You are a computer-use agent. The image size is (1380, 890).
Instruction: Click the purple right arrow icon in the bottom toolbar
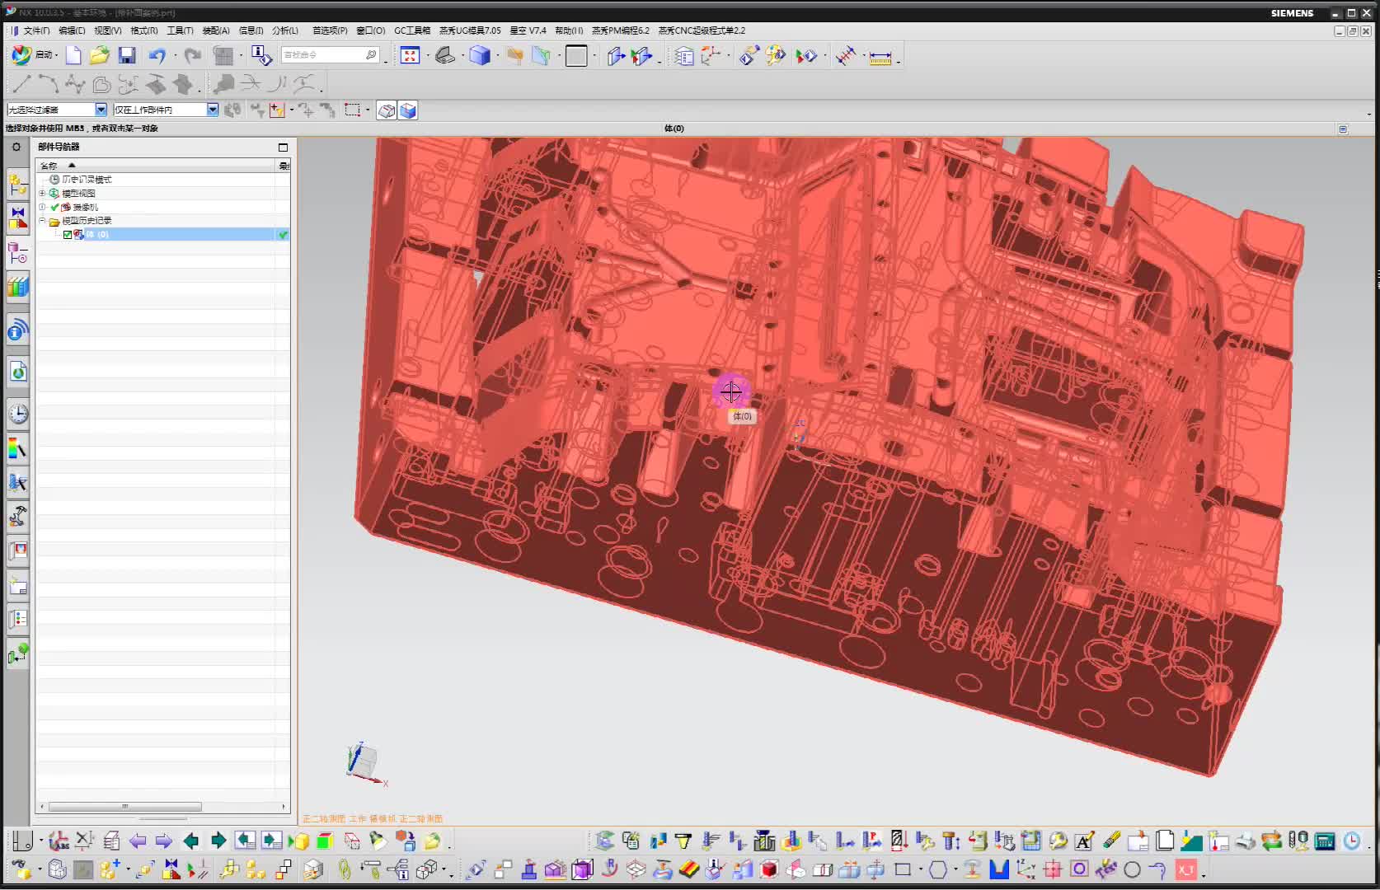[x=163, y=841]
